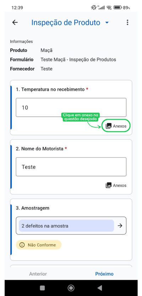Open the three-dot overflow menu
The height and width of the screenshot is (296, 142).
click(127, 22)
